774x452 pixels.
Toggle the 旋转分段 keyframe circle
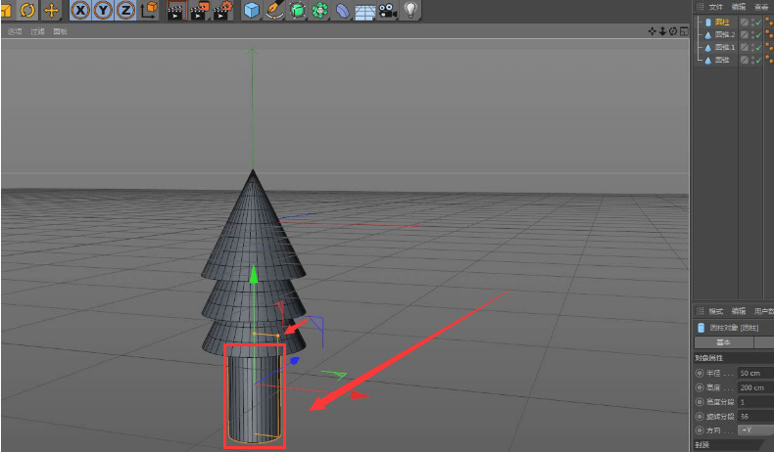(x=700, y=416)
